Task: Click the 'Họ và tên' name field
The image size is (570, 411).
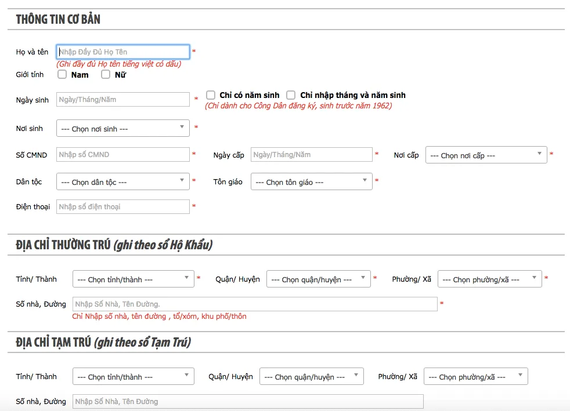Action: pyautogui.click(x=122, y=52)
